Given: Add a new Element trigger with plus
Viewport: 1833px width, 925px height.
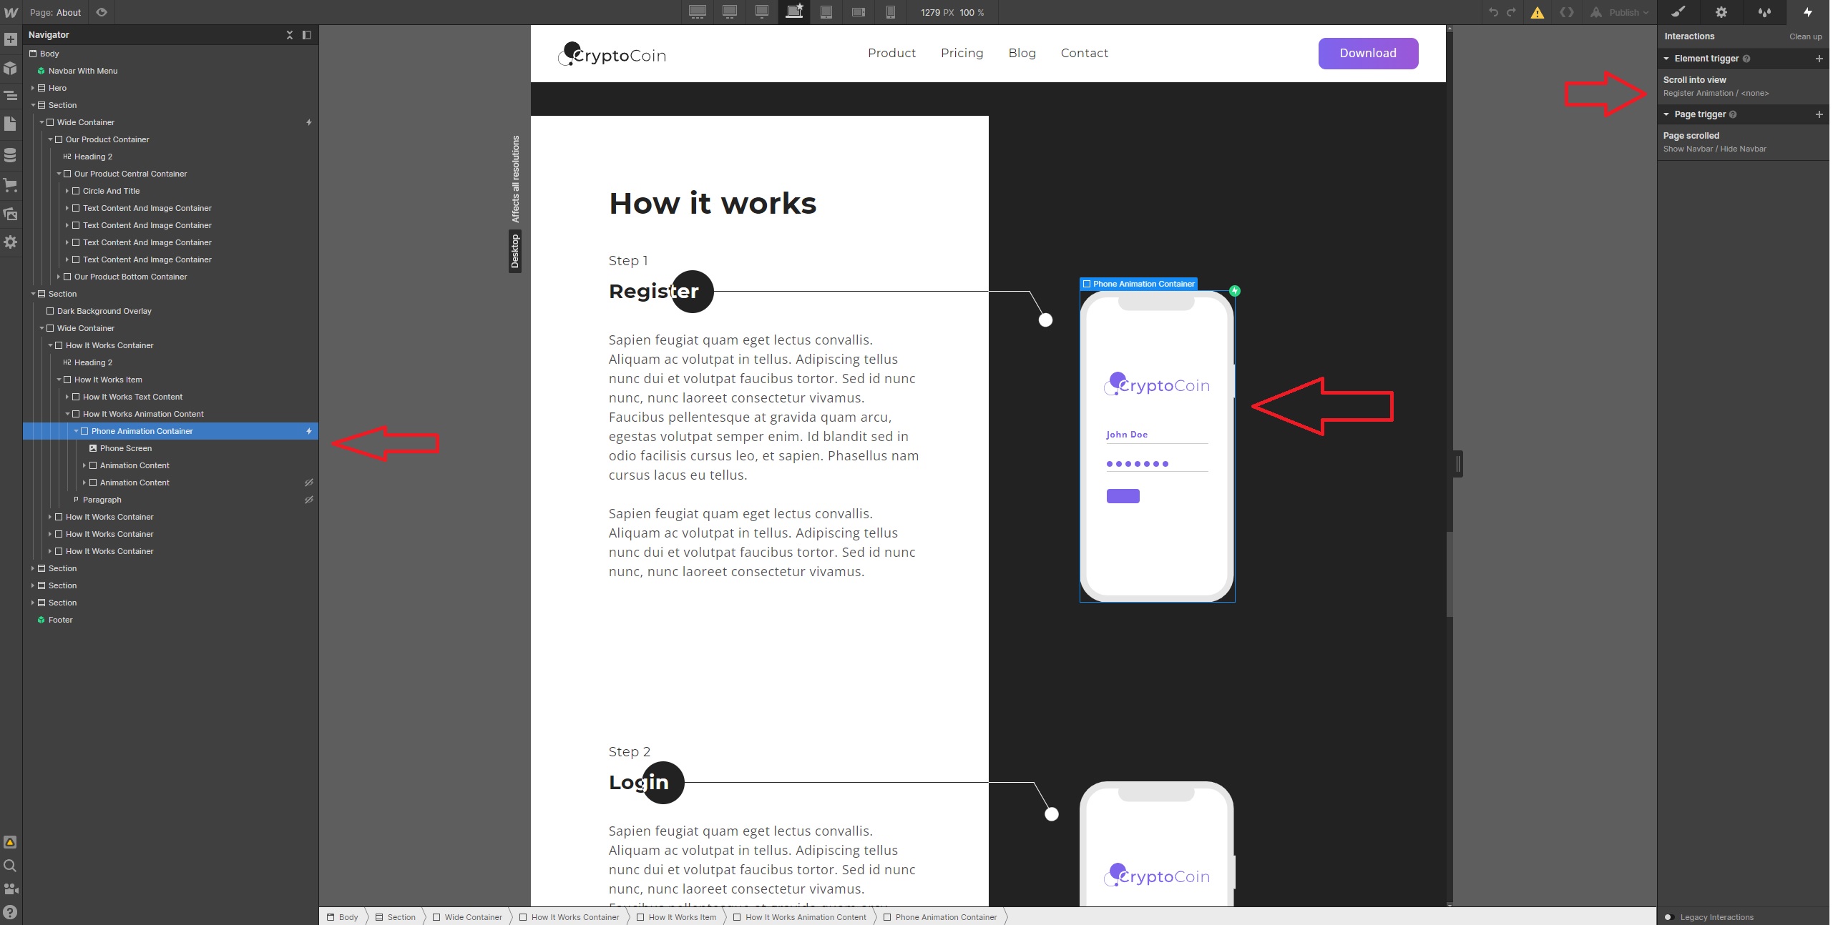Looking at the screenshot, I should 1819,59.
